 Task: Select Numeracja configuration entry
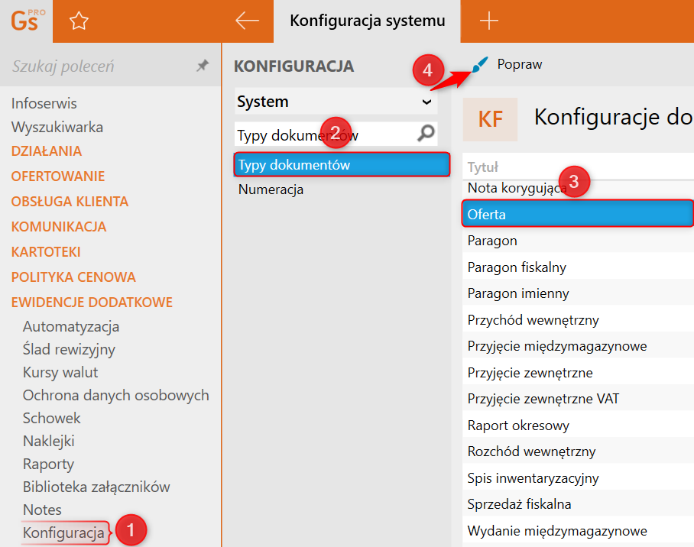coord(271,189)
